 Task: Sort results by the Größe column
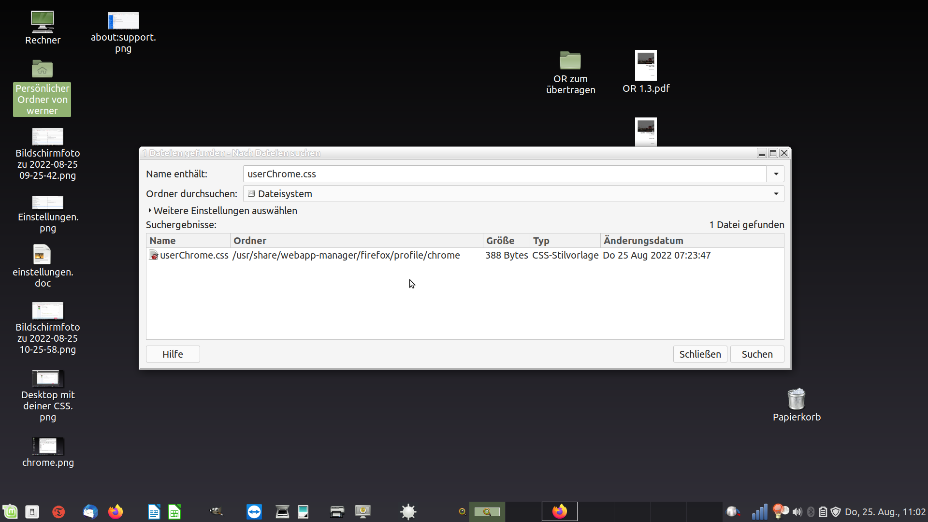(500, 241)
